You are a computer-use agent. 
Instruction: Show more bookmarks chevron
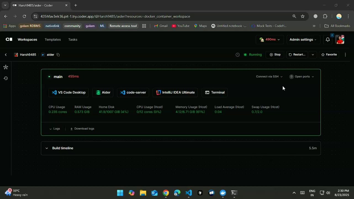pyautogui.click(x=314, y=26)
